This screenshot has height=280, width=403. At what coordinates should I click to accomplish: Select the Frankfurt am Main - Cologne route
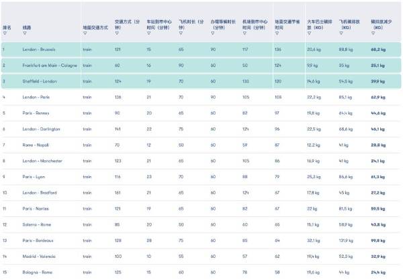pos(50,66)
